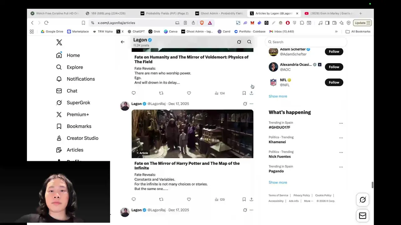
Task: Open the Privacy Policy link
Action: point(302,195)
